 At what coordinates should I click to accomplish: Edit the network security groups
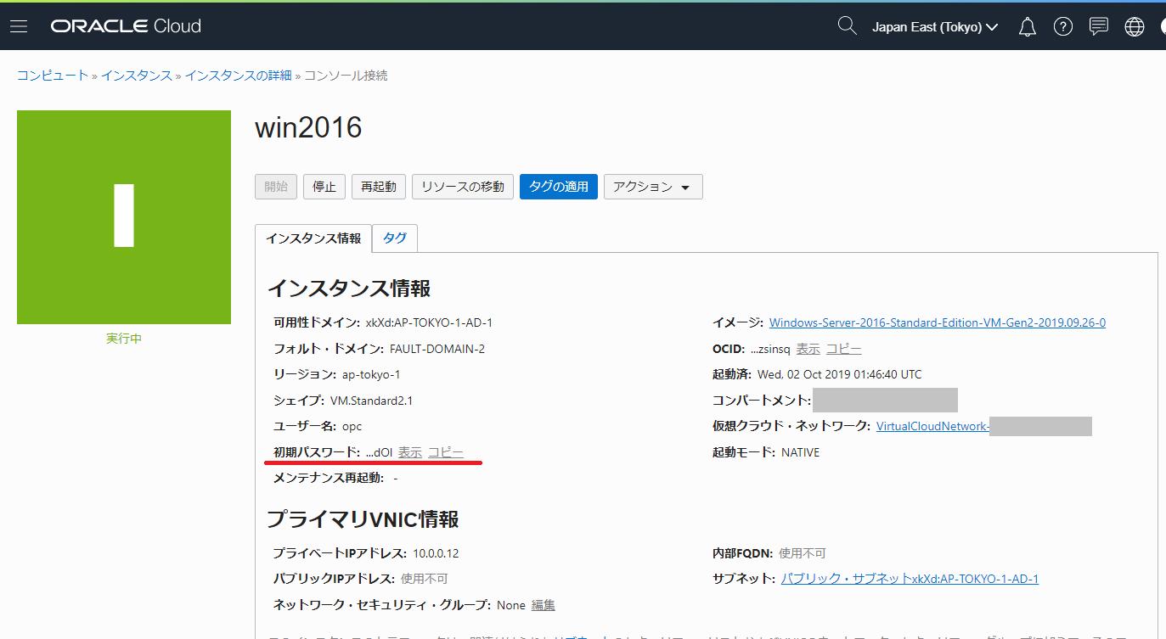point(544,605)
